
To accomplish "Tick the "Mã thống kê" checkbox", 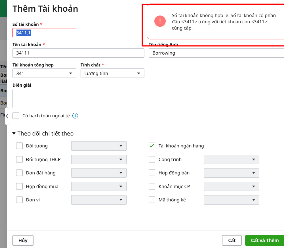I will tap(152, 200).
